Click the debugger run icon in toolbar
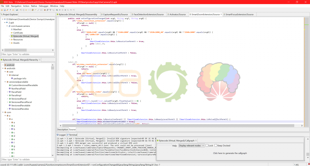 pos(60,10)
